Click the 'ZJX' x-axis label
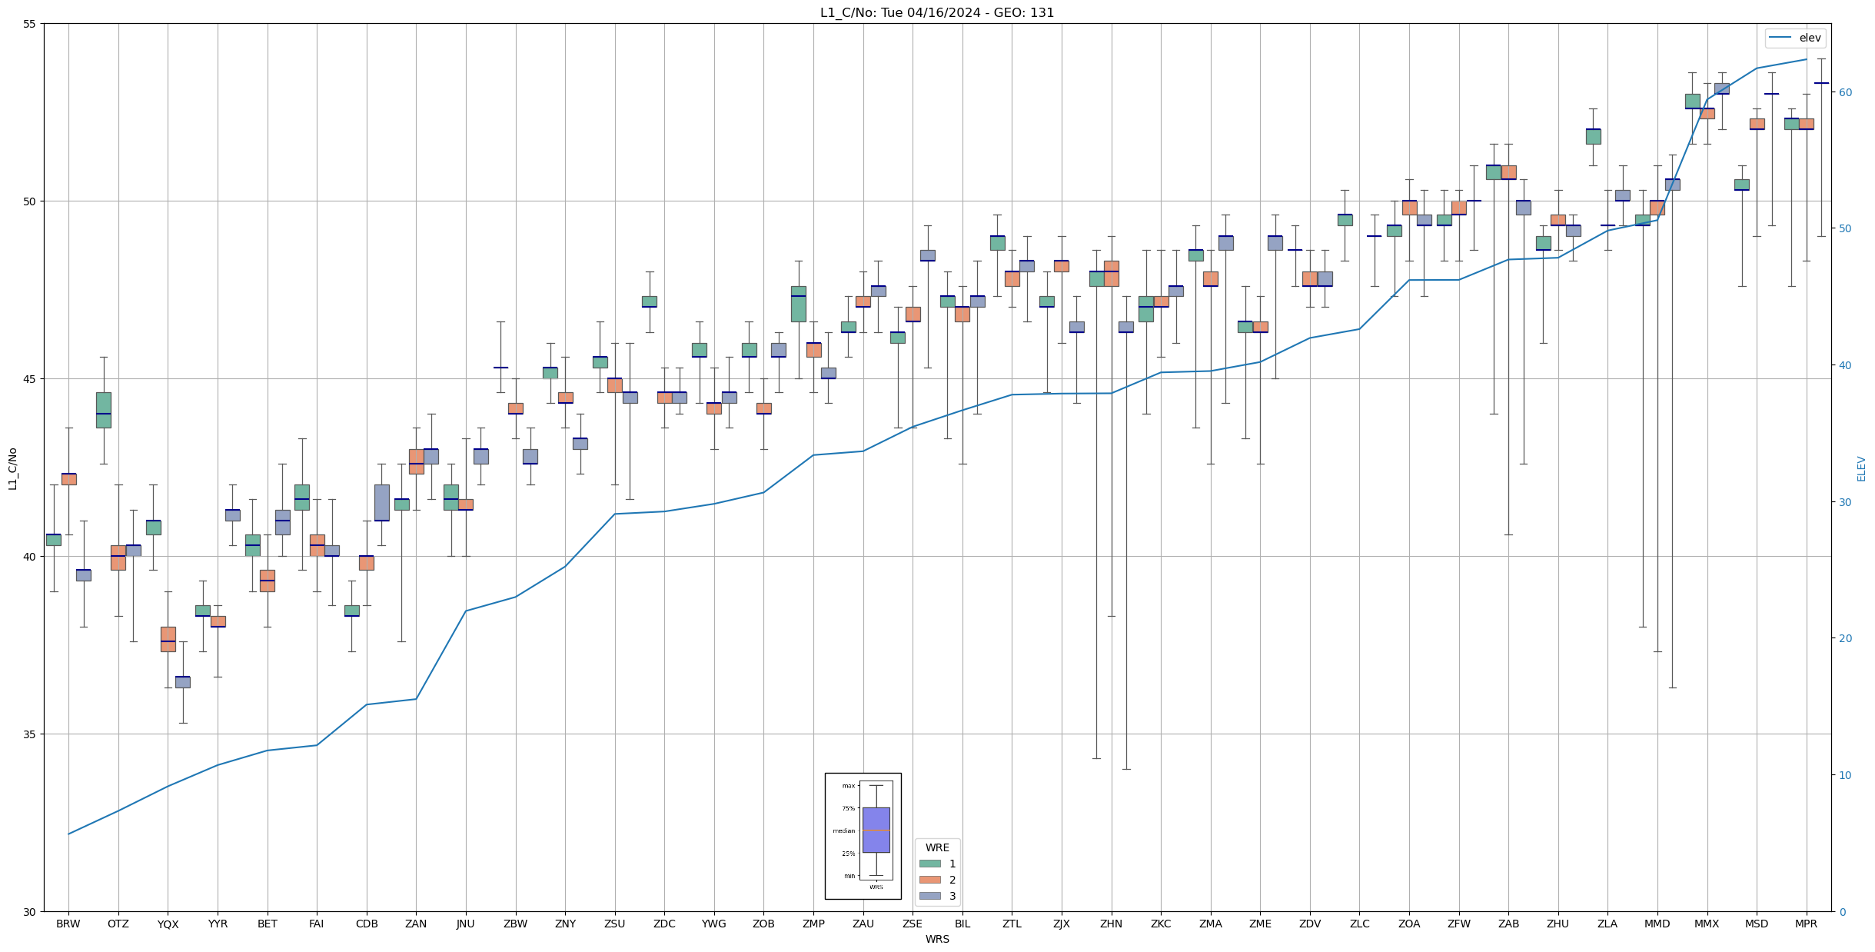 (1062, 924)
